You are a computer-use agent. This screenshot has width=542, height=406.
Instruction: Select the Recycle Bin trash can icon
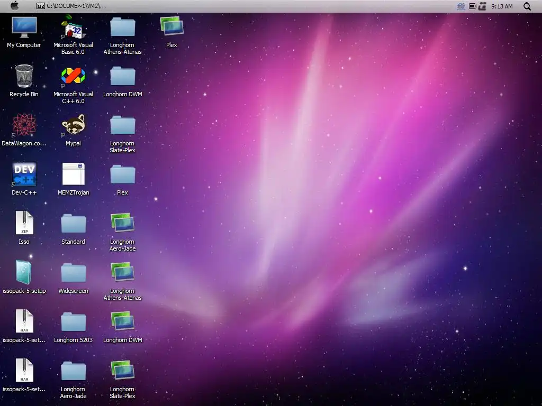click(24, 76)
